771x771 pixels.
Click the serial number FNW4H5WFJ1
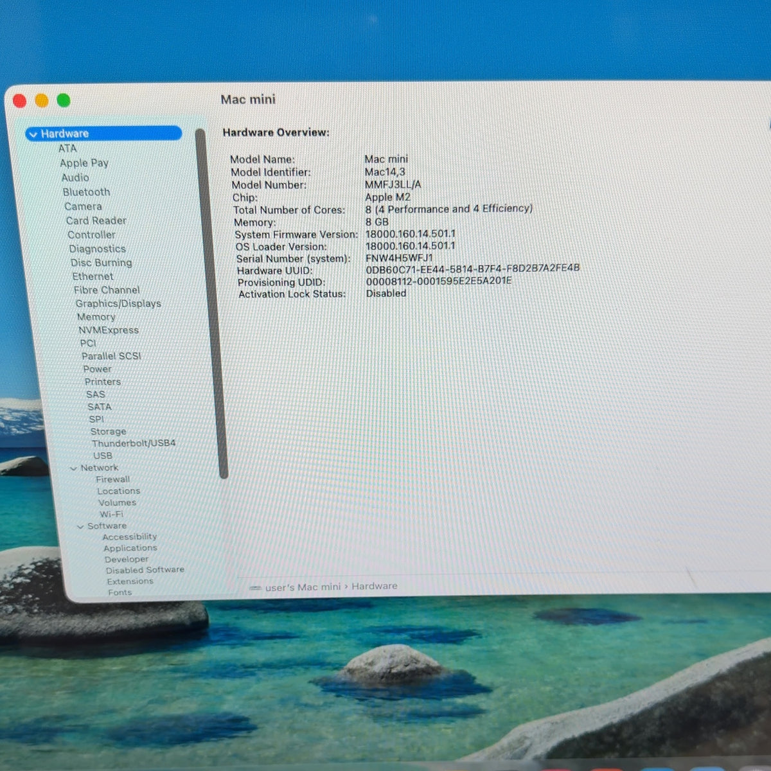[x=399, y=258]
